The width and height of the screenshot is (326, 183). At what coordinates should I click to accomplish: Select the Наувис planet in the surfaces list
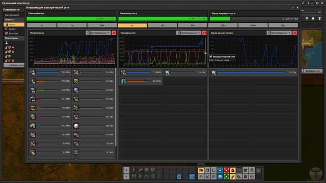point(14,24)
